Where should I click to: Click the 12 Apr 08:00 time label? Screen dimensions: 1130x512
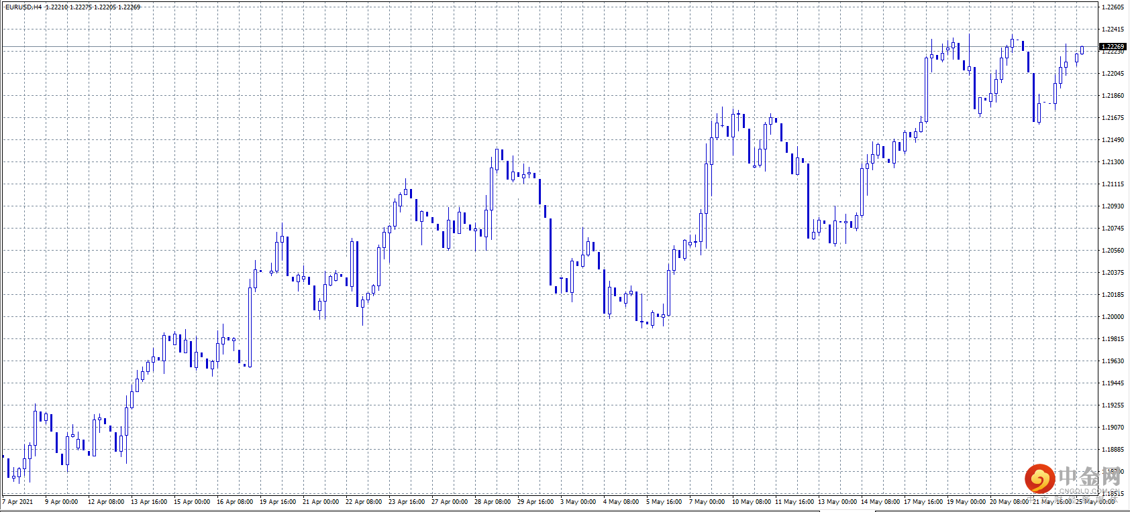[x=106, y=502]
